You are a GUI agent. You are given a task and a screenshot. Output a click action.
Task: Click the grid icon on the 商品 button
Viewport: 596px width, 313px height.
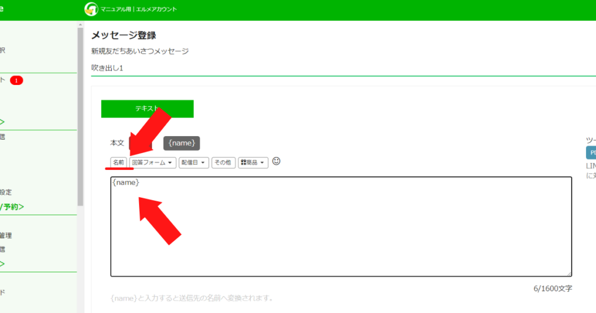[x=244, y=162]
